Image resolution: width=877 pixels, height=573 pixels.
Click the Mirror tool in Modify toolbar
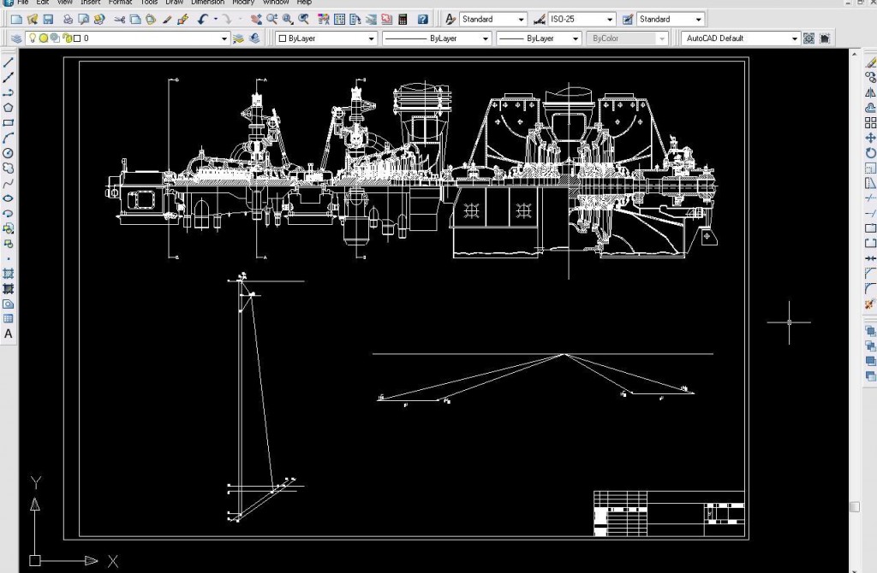870,92
